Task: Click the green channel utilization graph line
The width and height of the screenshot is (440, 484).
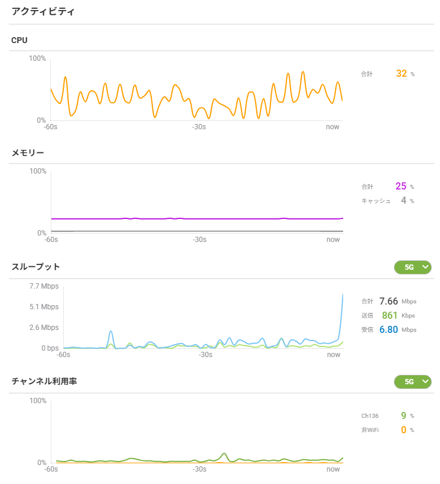Action: 224,454
